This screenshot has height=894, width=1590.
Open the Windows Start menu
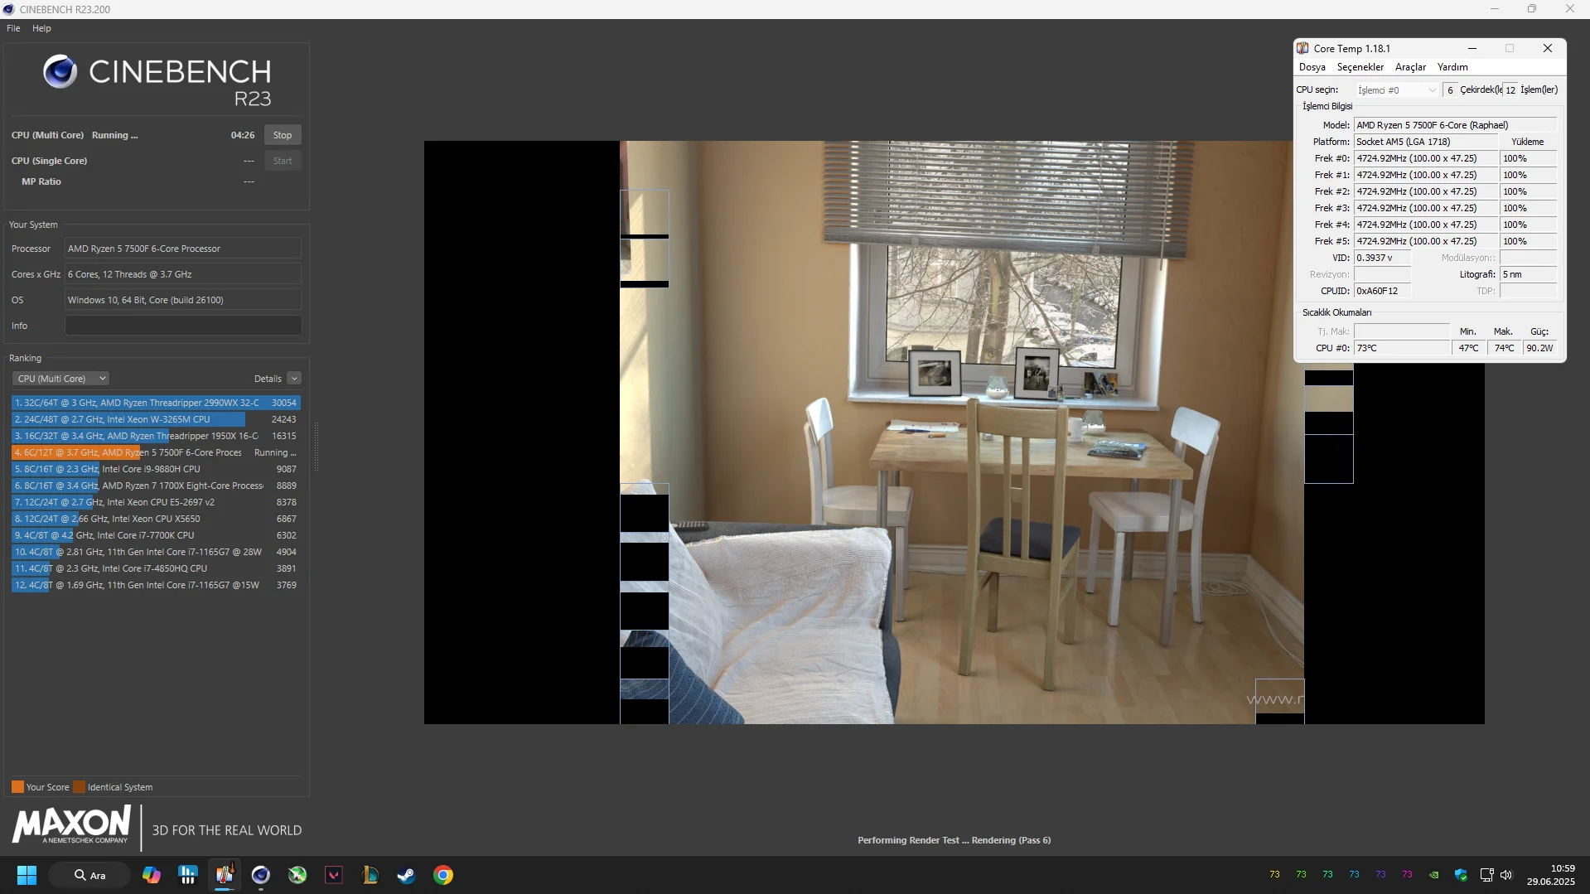[x=27, y=875]
